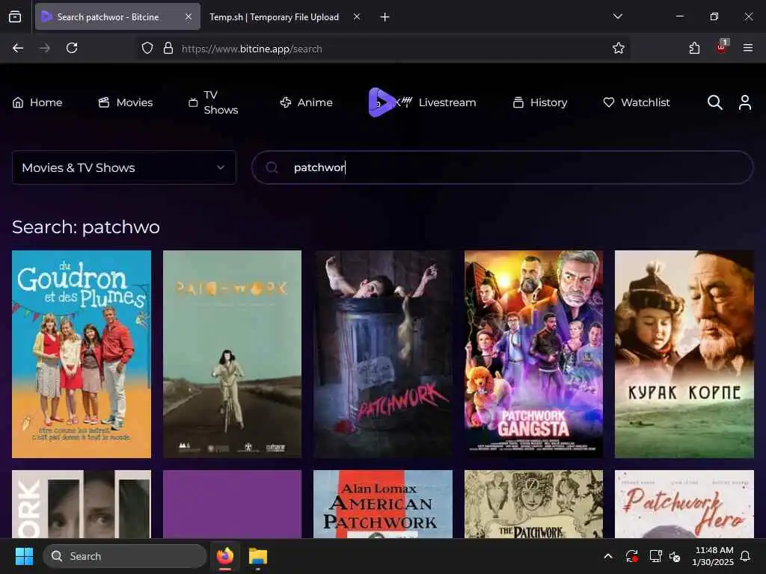
Task: Open the Du Goudron et des Plumes poster
Action: pos(82,354)
